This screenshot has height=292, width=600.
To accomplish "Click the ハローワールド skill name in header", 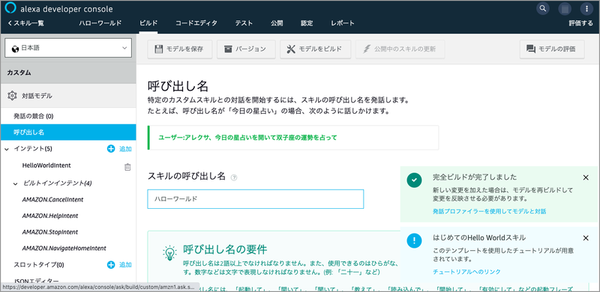I will coord(100,23).
